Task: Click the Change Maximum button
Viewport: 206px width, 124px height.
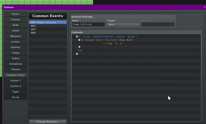Action: coord(48,122)
